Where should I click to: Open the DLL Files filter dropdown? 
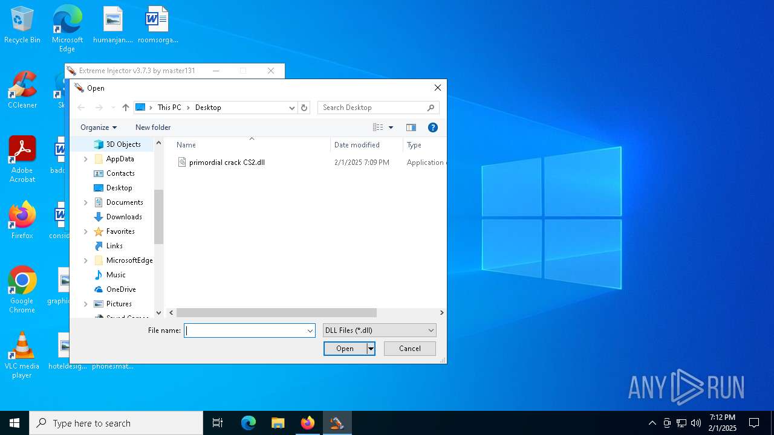point(380,330)
